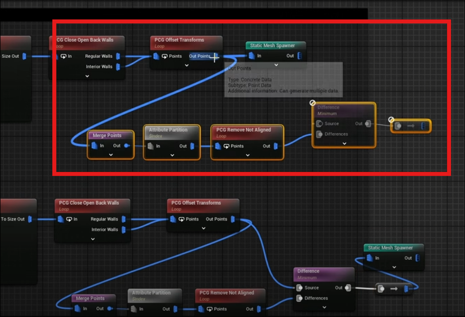Click disabled icon above orange reroute node
This screenshot has width=465, height=317.
(x=391, y=120)
